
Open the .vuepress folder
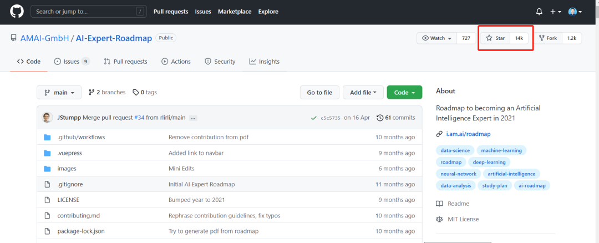(x=69, y=153)
